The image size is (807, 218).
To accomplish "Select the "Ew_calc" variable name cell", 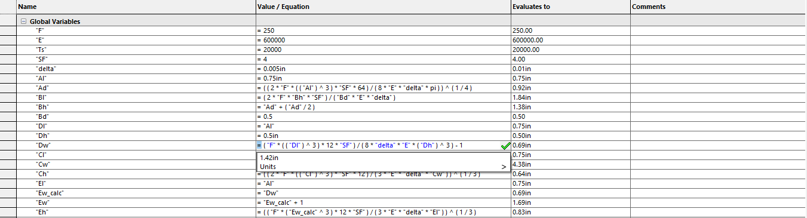I will (136, 193).
